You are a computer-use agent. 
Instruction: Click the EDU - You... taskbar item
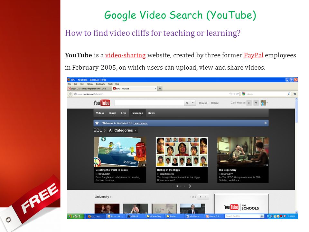point(96,217)
